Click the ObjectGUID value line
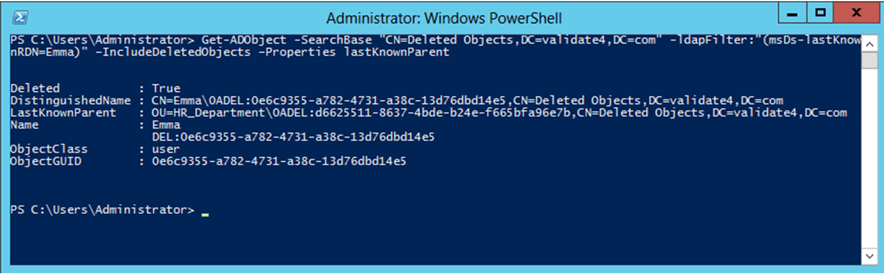Screen dimensions: 884x275 (x=278, y=161)
